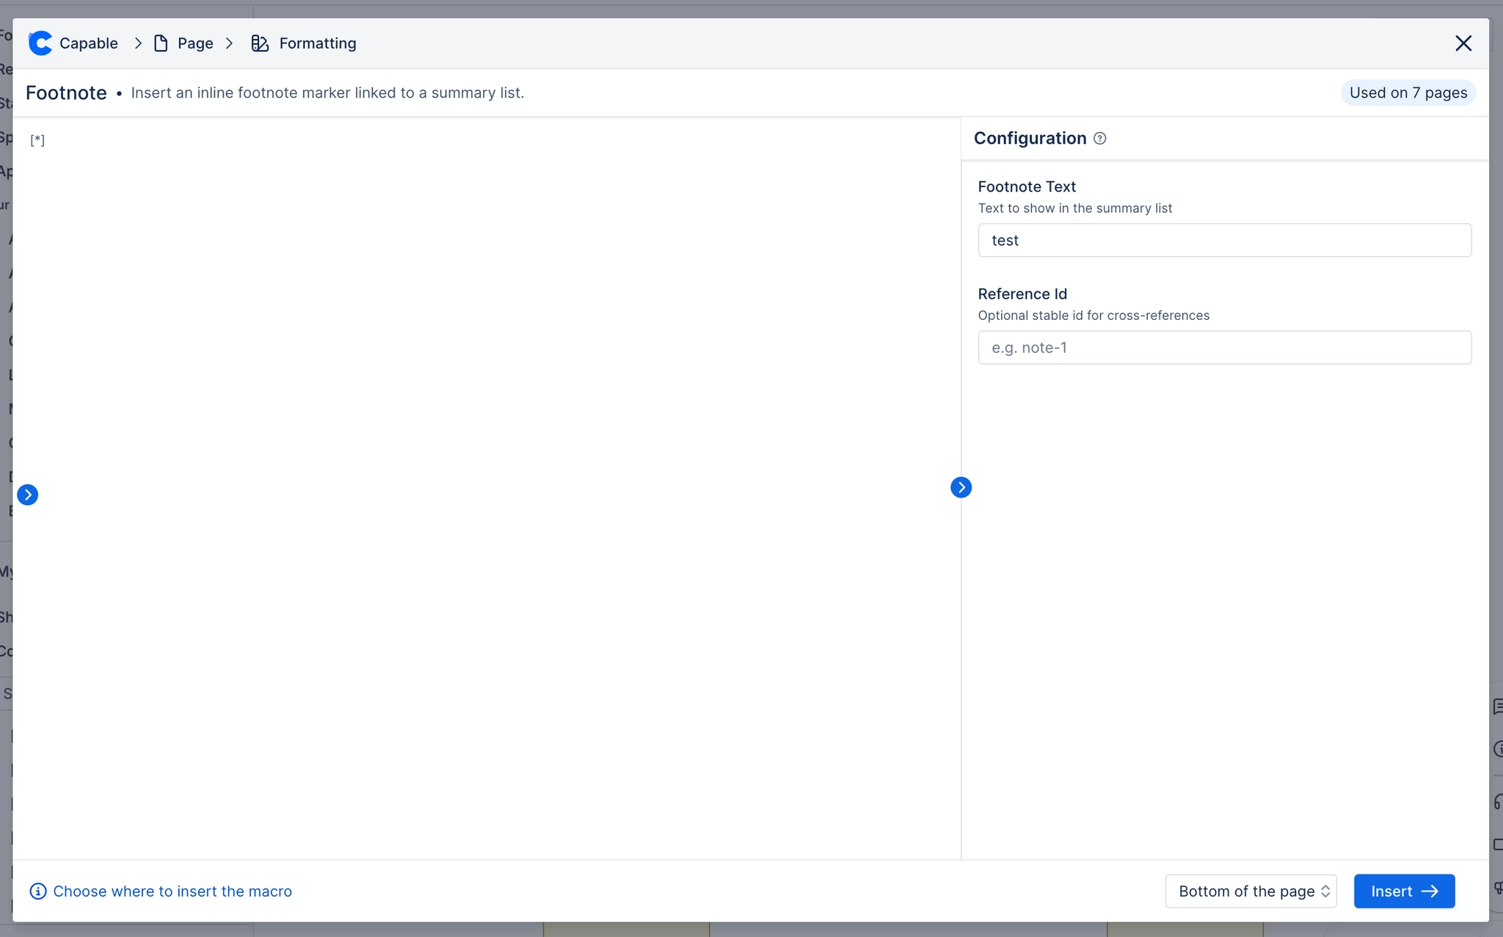1503x937 pixels.
Task: Click the comments icon on right edge
Action: click(x=1497, y=707)
